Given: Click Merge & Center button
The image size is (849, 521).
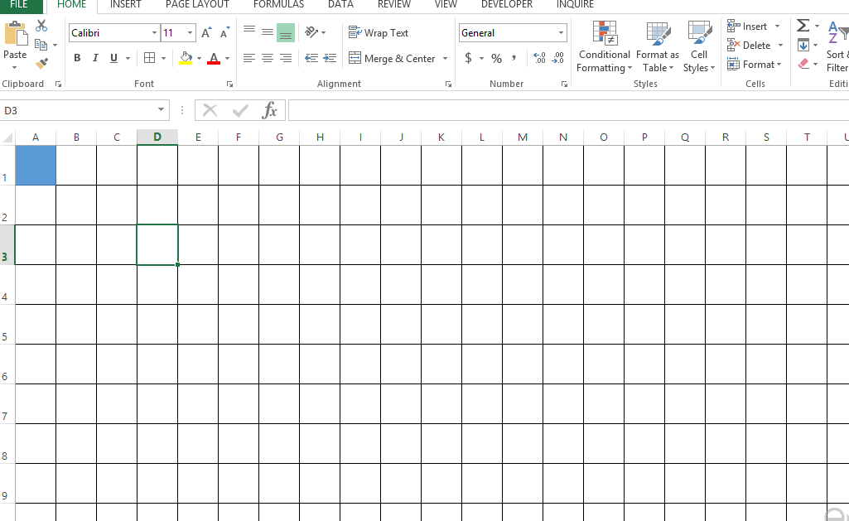Looking at the screenshot, I should click(x=392, y=58).
